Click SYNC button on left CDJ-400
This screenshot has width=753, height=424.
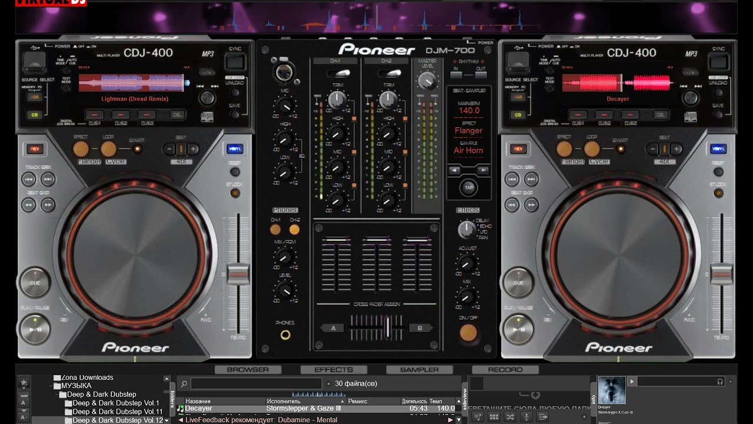click(x=235, y=62)
